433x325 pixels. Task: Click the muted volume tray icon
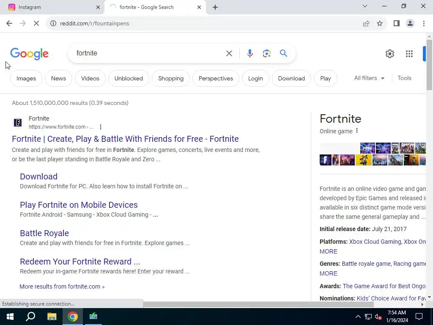[378, 317]
